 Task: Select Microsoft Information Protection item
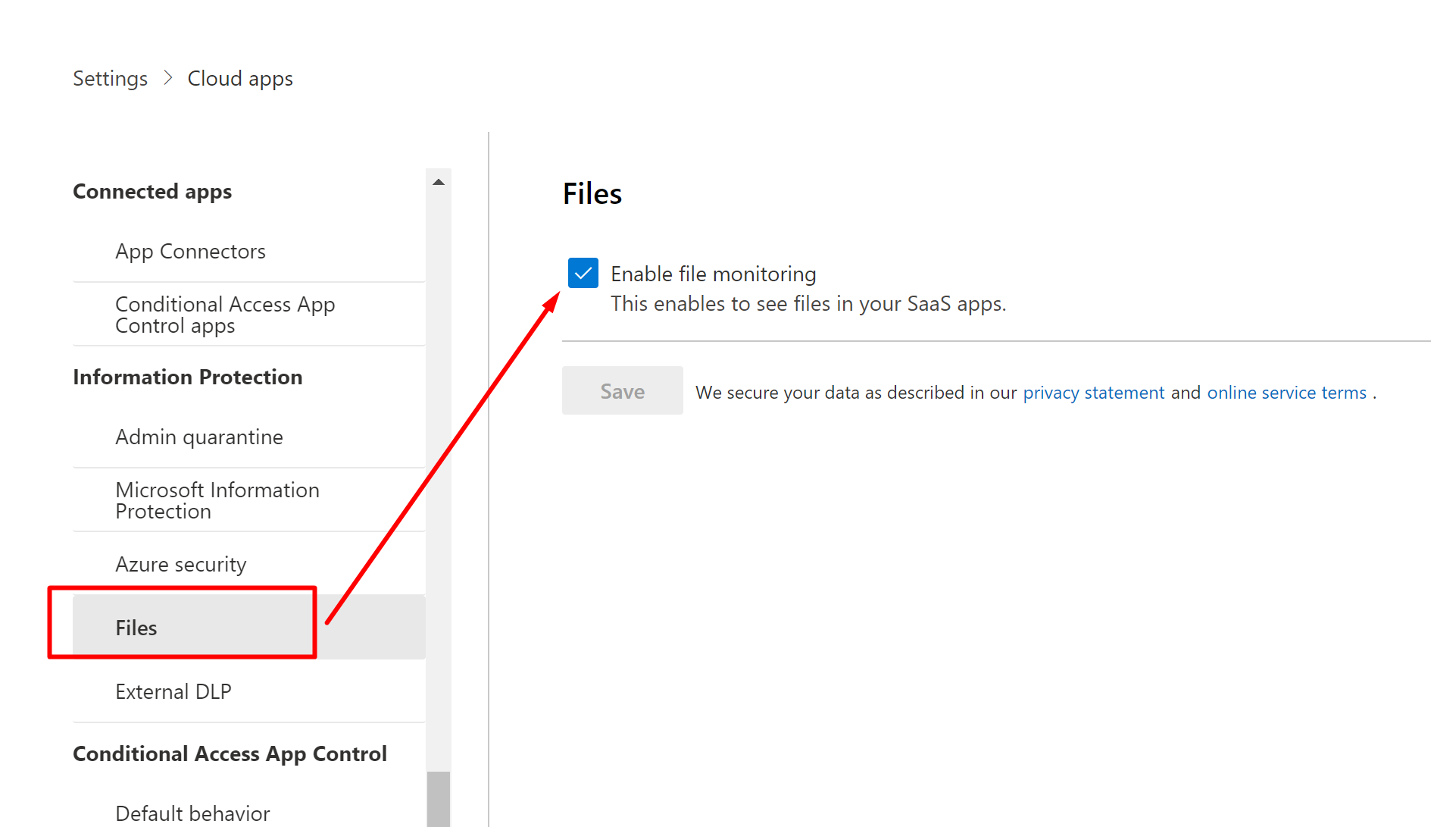(217, 500)
